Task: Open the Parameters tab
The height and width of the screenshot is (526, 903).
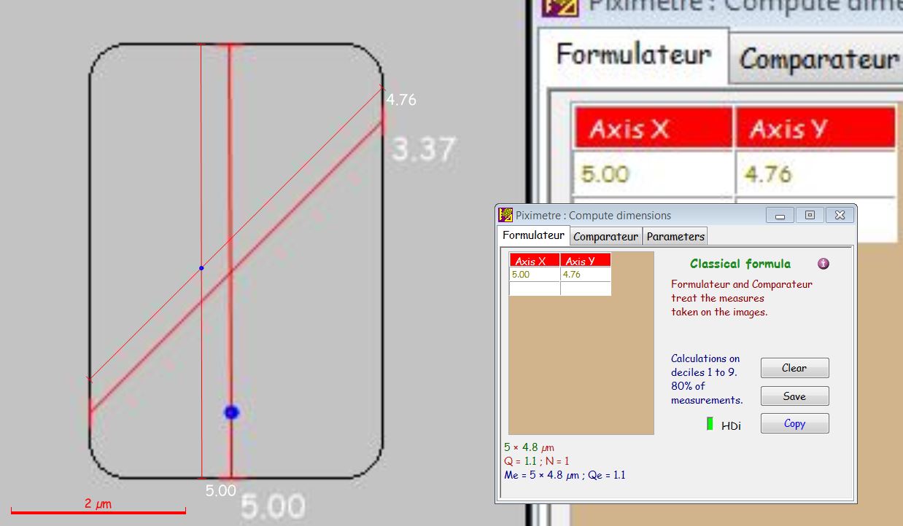Action: coord(675,236)
